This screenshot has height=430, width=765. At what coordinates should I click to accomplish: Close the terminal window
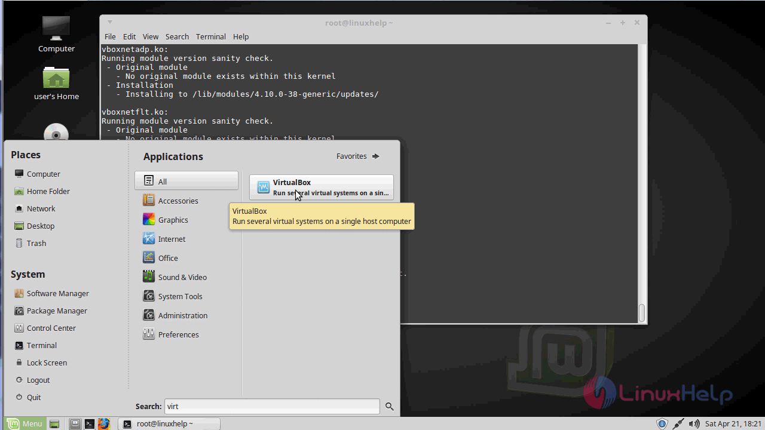[x=637, y=23]
